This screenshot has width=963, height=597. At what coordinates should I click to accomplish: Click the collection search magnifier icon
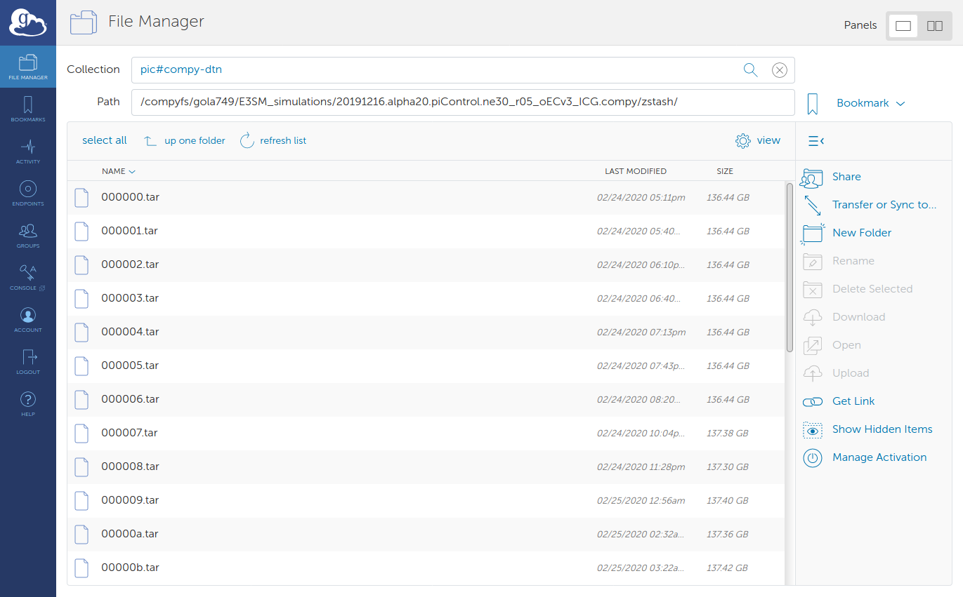click(750, 69)
